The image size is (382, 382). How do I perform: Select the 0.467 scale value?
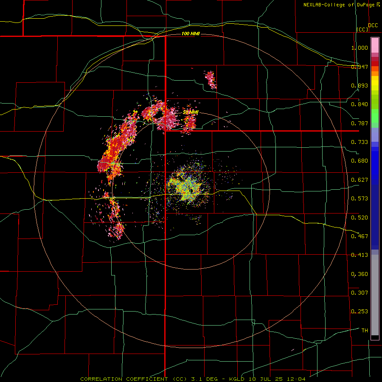click(x=360, y=236)
